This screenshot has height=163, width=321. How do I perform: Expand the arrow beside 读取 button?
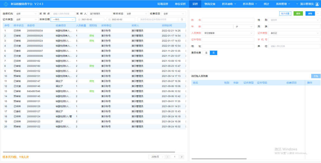318,13
